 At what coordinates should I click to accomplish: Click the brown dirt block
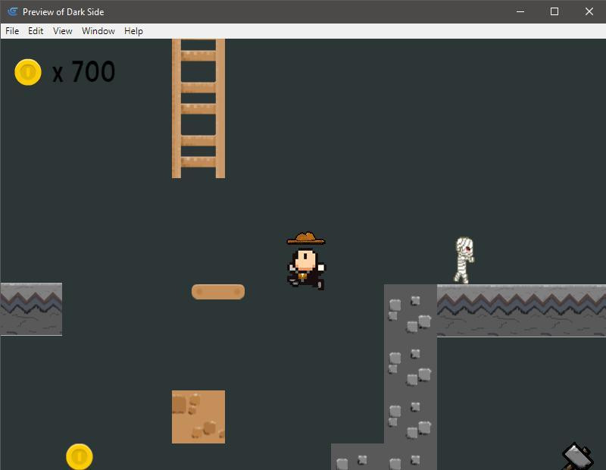click(198, 417)
